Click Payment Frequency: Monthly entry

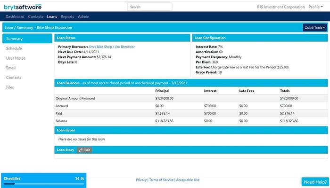[219, 57]
